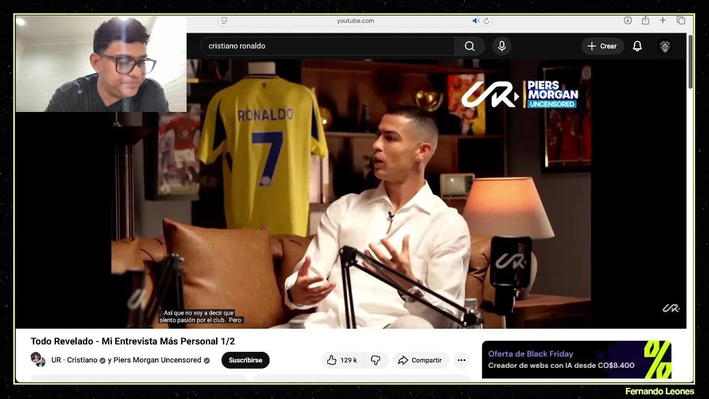Reload the page with the refresh icon
The width and height of the screenshot is (709, 399).
tap(486, 21)
